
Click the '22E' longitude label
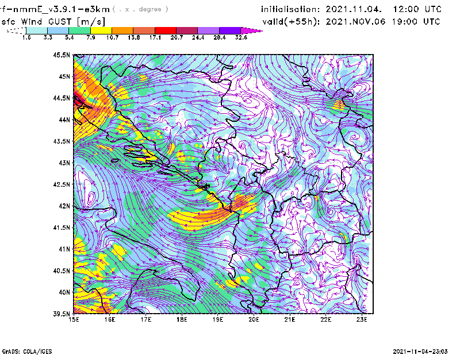click(325, 319)
